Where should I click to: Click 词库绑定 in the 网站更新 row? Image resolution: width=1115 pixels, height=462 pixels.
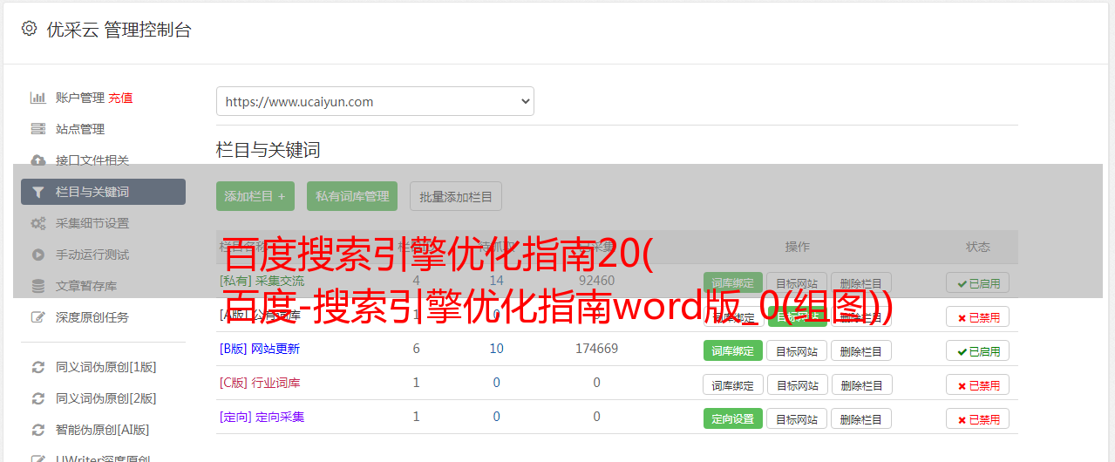pos(732,350)
